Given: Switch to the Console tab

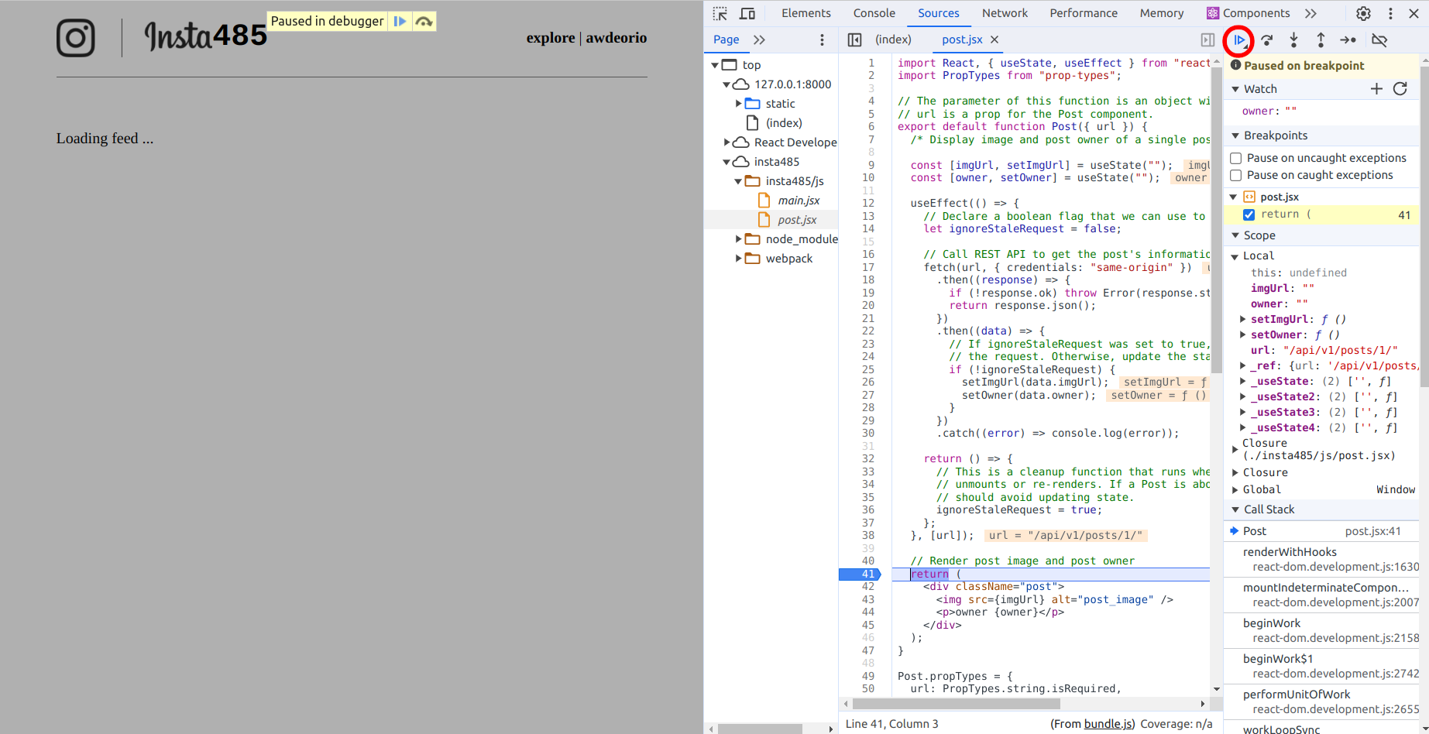Looking at the screenshot, I should pyautogui.click(x=874, y=13).
